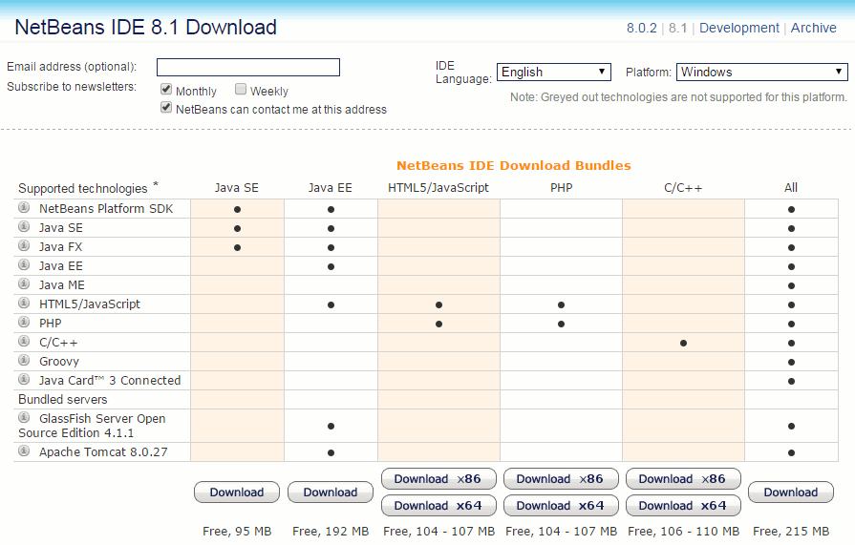Toggle NetBeans can contact me checkbox
Screen dimensions: 855x545
pos(166,107)
